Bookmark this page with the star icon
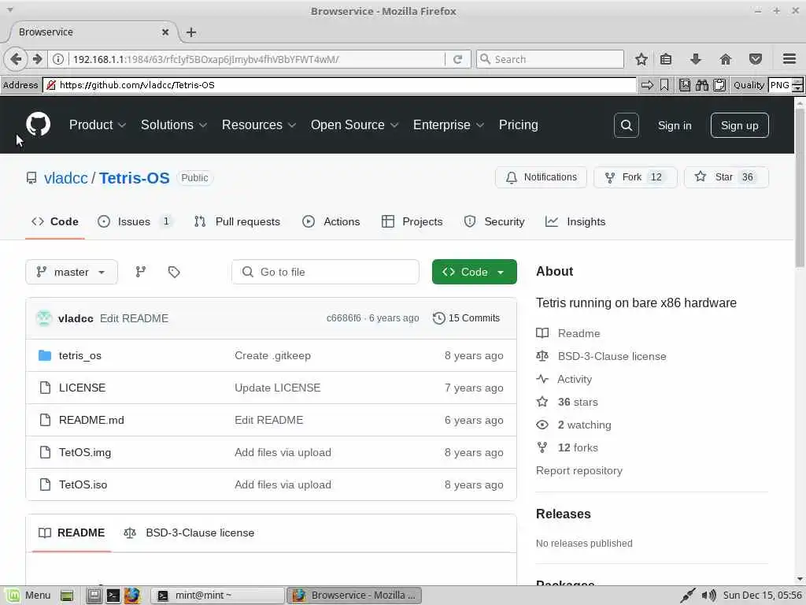 pyautogui.click(x=641, y=59)
